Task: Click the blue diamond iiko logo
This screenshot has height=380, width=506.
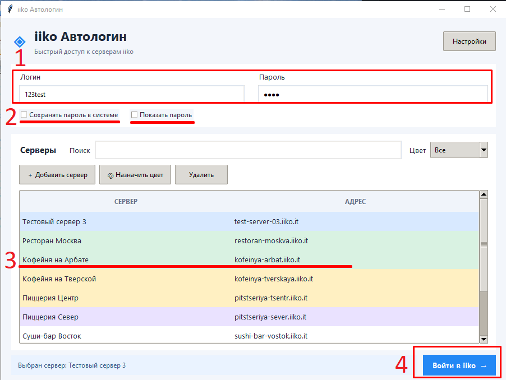Action: point(20,41)
